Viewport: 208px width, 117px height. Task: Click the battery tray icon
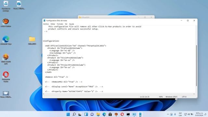click(192, 114)
